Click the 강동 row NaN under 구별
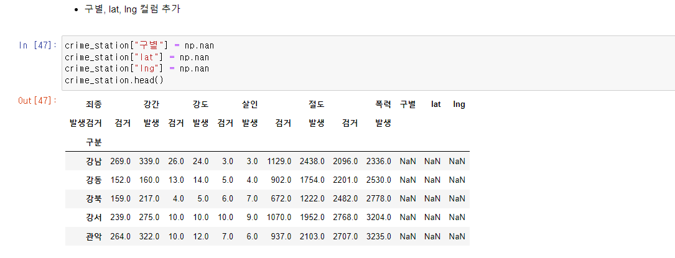The image size is (675, 258). point(408,180)
